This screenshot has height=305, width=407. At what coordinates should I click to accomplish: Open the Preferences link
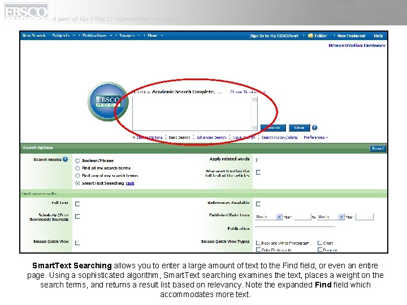pyautogui.click(x=316, y=137)
